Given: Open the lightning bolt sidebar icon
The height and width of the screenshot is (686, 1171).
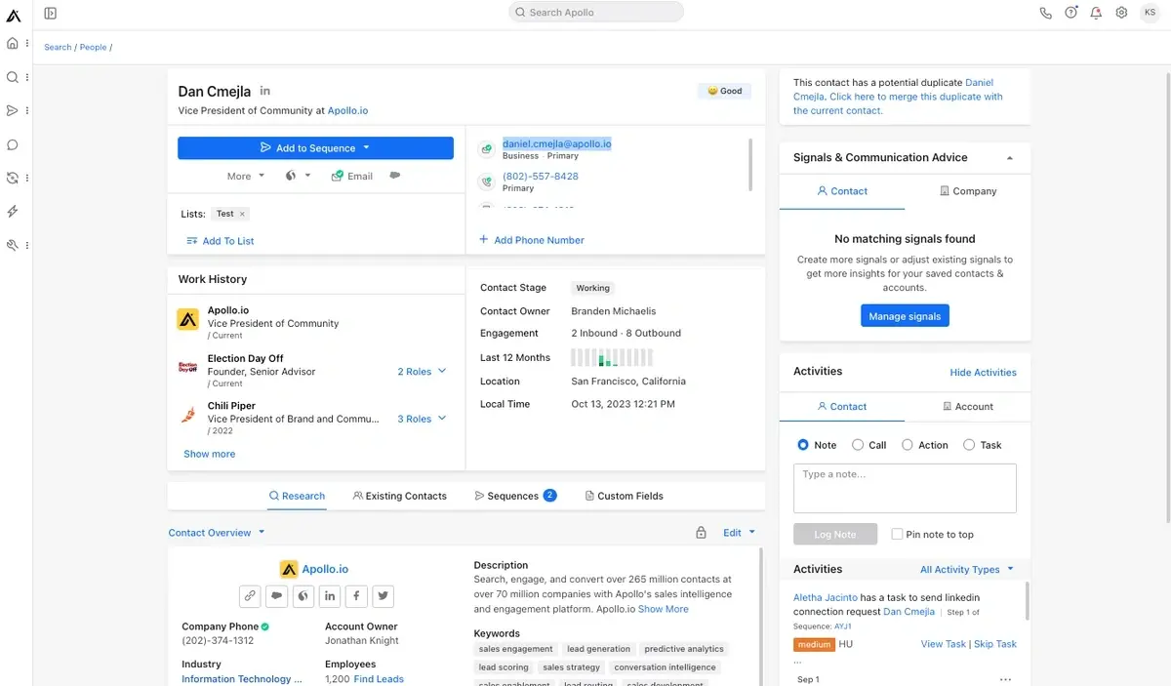Looking at the screenshot, I should point(13,212).
